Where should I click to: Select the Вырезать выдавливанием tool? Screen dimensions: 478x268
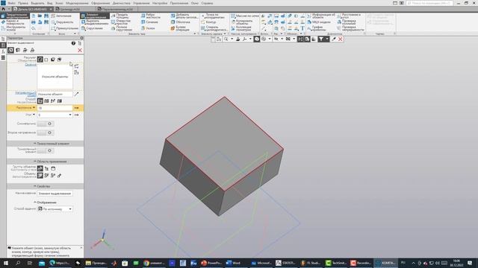(x=95, y=22)
